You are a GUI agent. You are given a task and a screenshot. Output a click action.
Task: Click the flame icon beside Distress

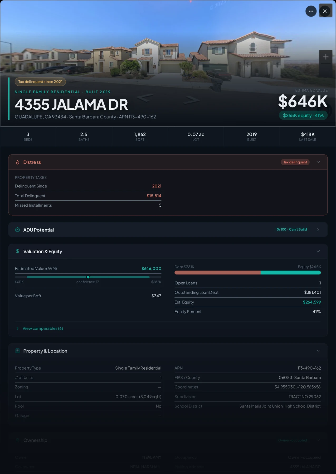pyautogui.click(x=17, y=162)
